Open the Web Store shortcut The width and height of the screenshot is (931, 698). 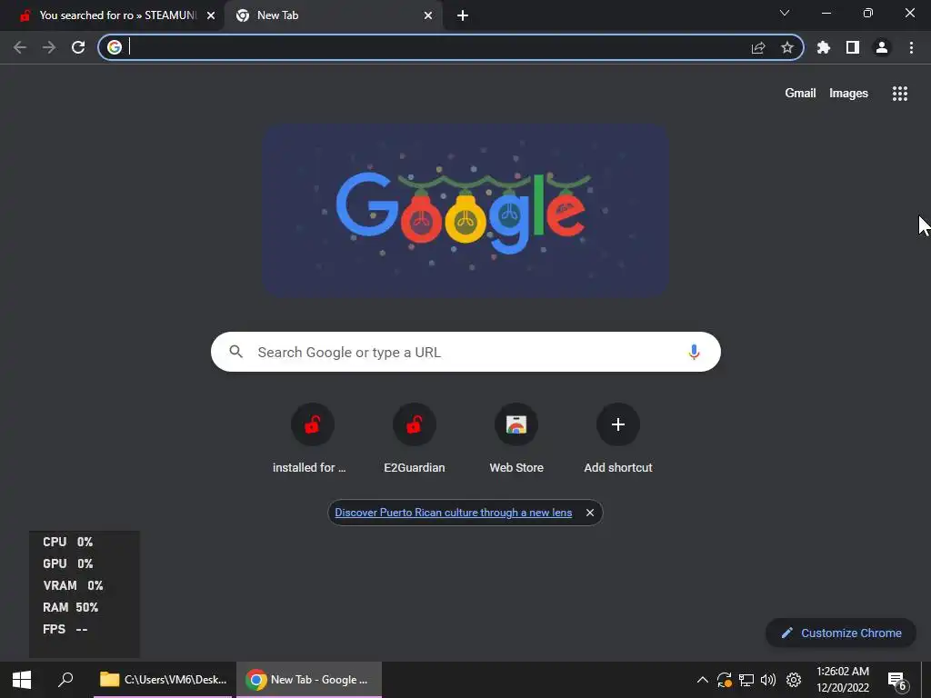click(516, 438)
